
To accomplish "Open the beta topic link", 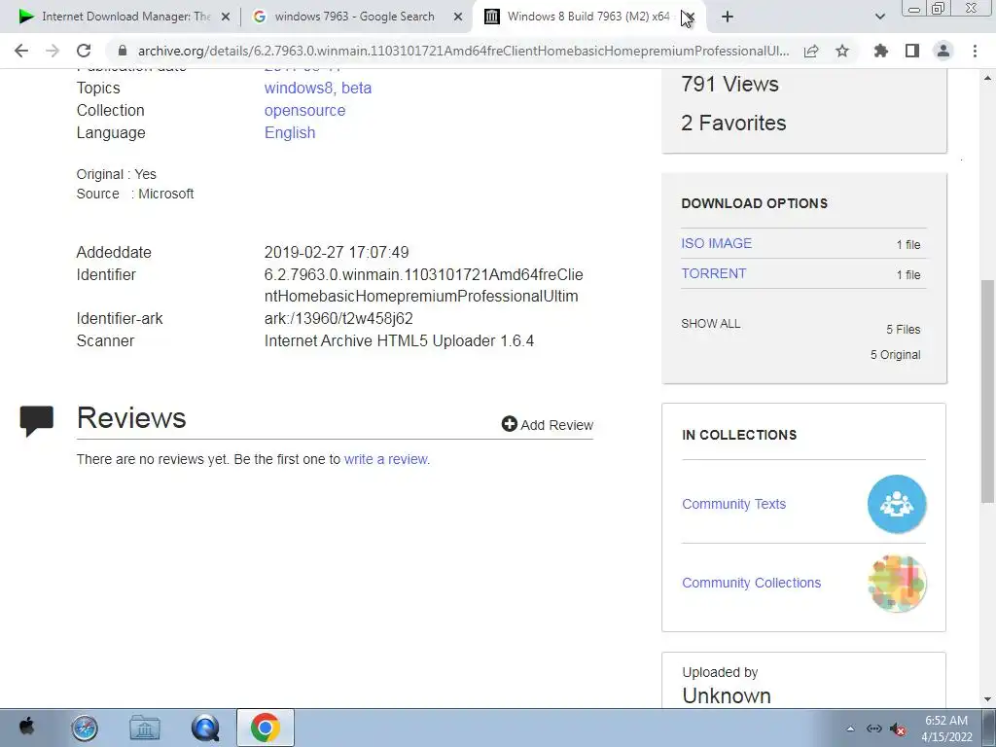I will 356,88.
